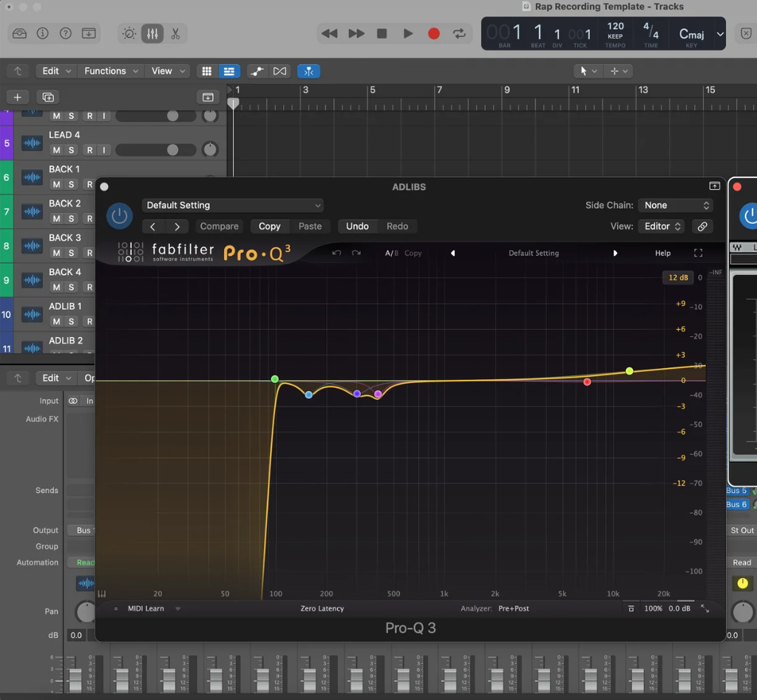Rewind the playhead
This screenshot has height=700, width=757.
tap(329, 33)
